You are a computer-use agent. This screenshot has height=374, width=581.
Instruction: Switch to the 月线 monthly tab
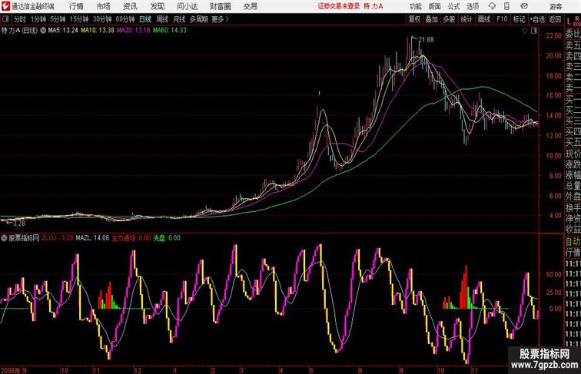click(x=179, y=19)
